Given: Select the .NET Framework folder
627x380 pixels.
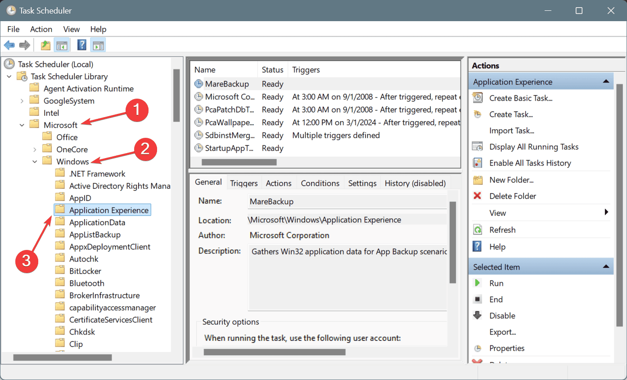Looking at the screenshot, I should coord(97,174).
